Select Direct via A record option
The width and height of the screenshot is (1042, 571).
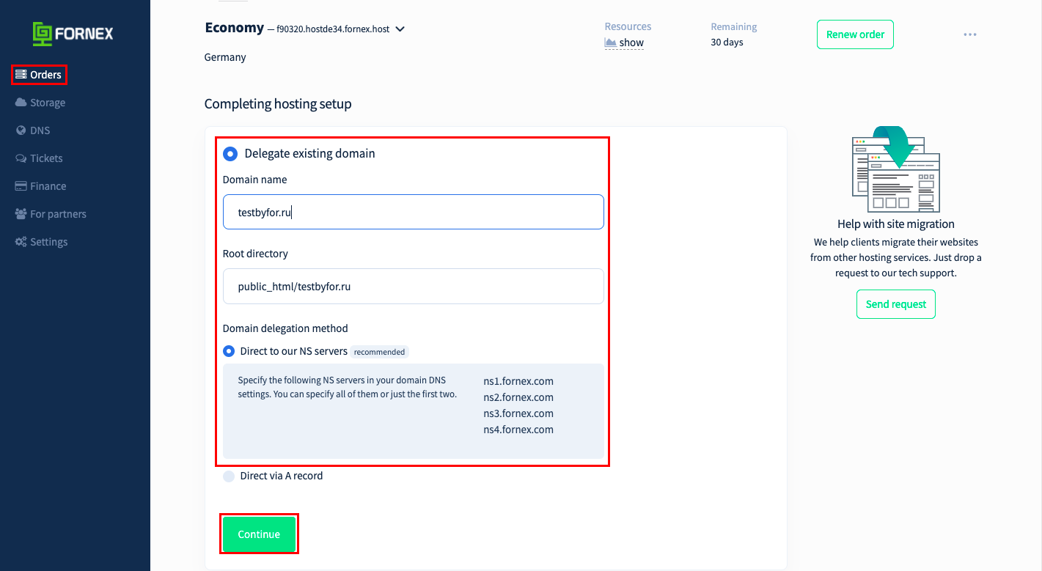tap(229, 476)
